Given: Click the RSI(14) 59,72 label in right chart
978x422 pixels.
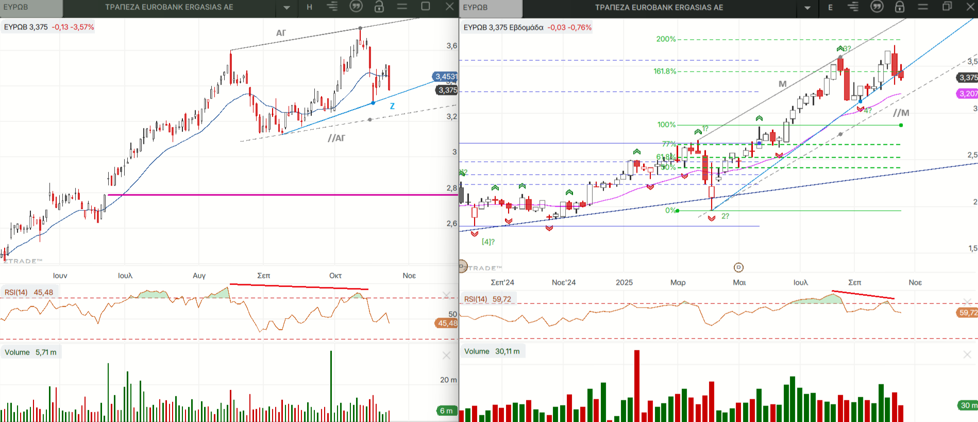Looking at the screenshot, I should tap(487, 299).
